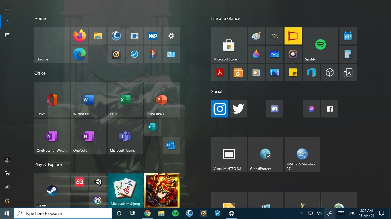Click the Play & Explore group heading
The height and width of the screenshot is (219, 391).
coord(48,165)
